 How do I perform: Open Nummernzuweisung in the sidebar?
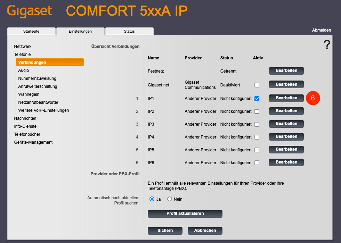[x=37, y=78]
